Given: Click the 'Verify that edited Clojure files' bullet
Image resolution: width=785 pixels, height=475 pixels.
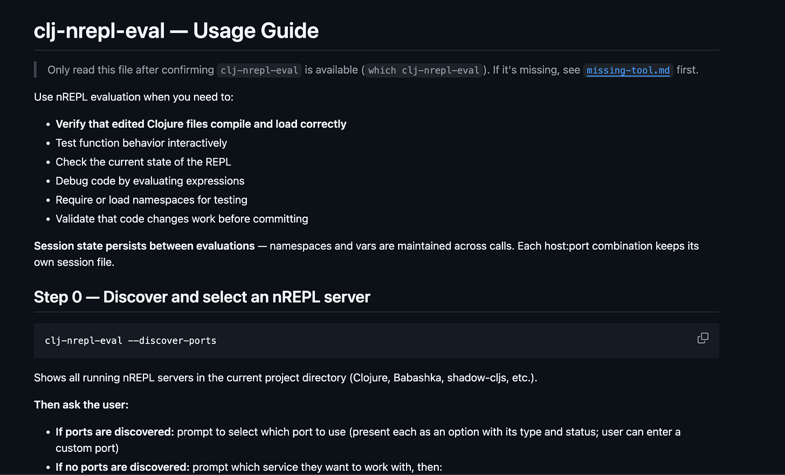Looking at the screenshot, I should pos(201,124).
